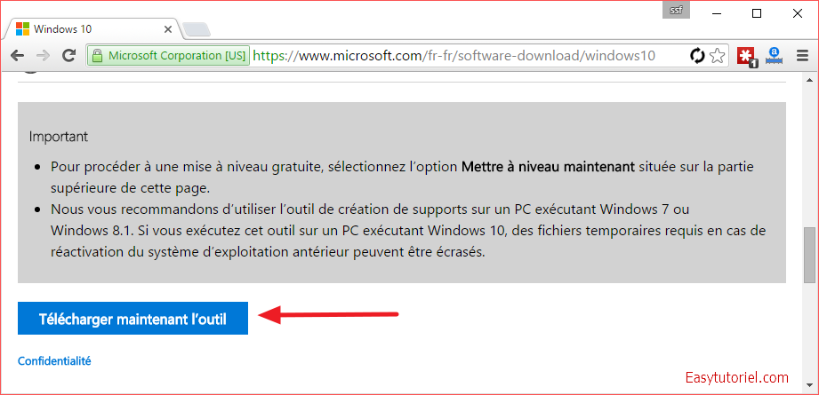Image resolution: width=819 pixels, height=395 pixels.
Task: Bookmark this page with the star icon
Action: pyautogui.click(x=717, y=56)
